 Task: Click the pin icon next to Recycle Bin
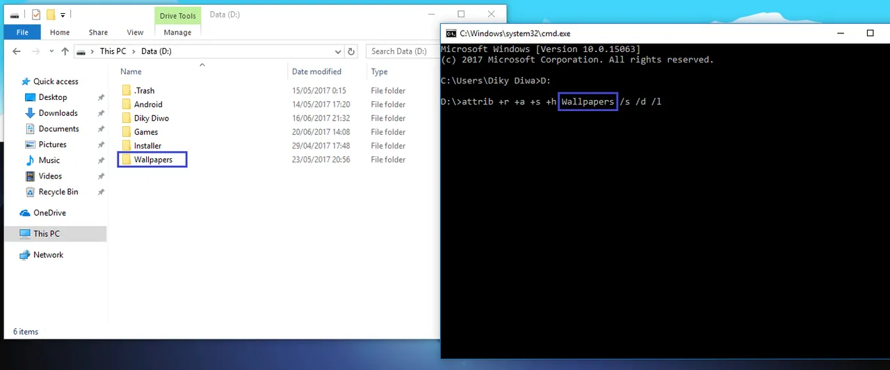click(101, 192)
